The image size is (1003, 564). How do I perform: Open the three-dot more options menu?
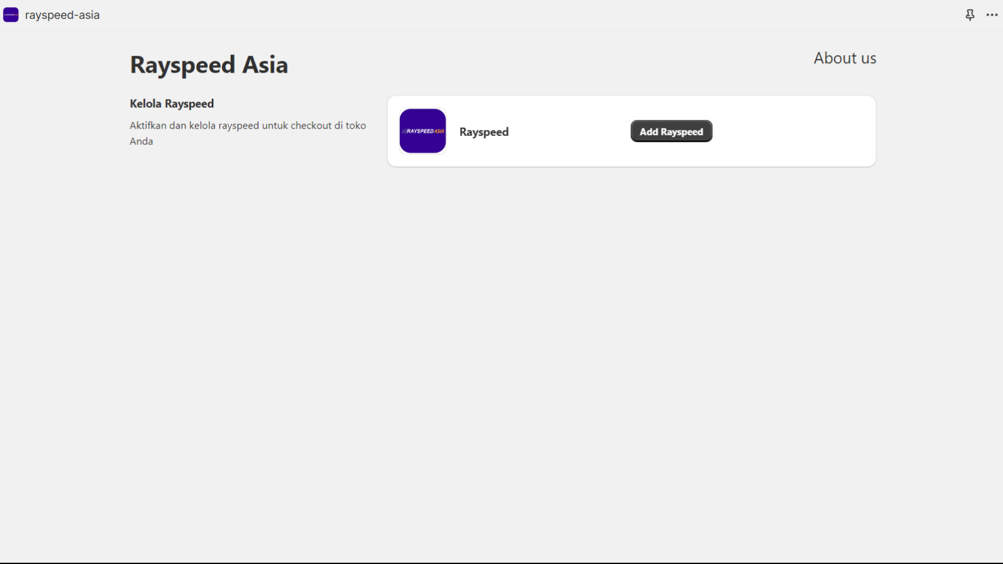tap(992, 15)
